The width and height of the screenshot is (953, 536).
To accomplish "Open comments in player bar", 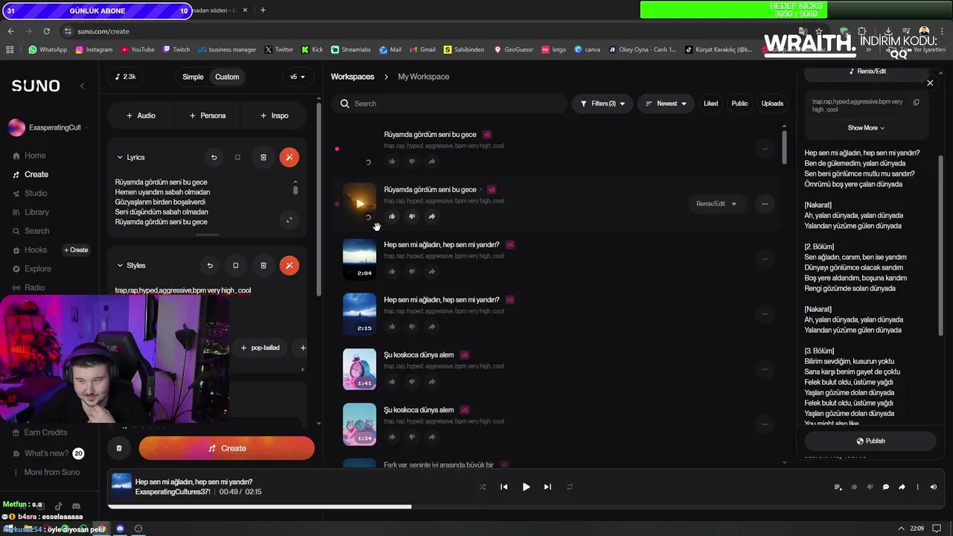I will point(886,487).
